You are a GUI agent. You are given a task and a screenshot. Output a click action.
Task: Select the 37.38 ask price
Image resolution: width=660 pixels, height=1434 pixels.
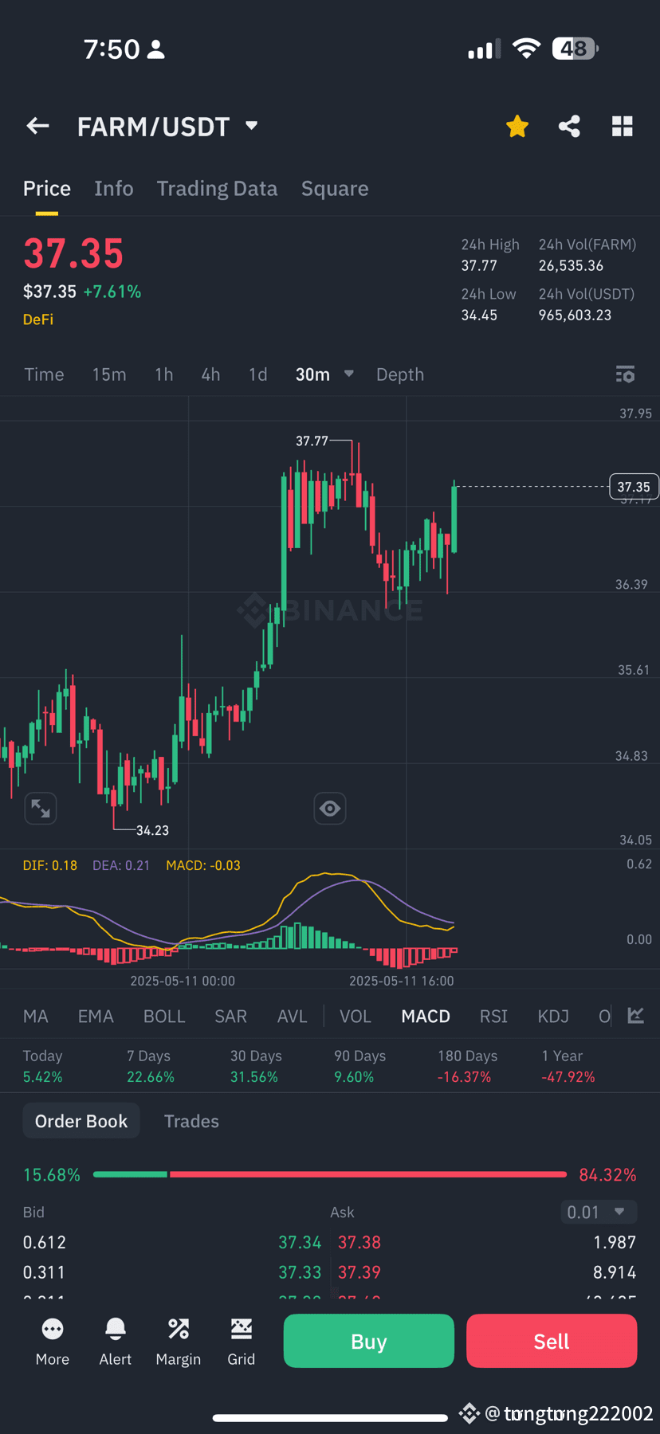pos(359,1242)
